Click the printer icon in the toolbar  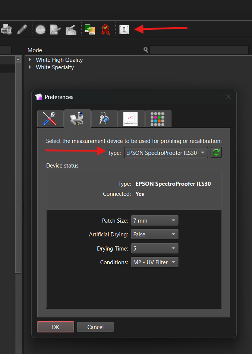pos(6,29)
